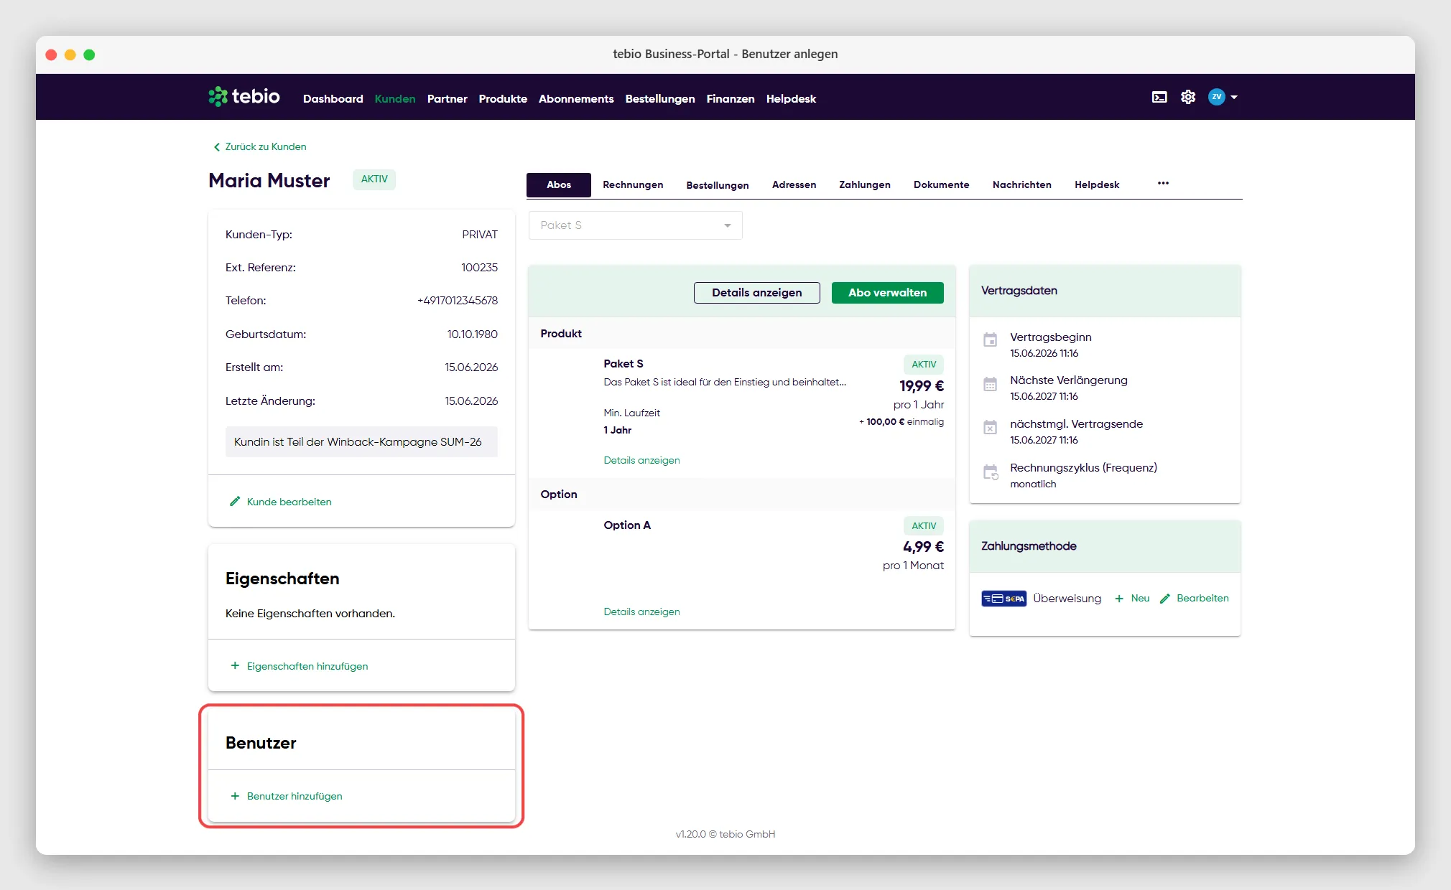
Task: Open the Kunden navigation item
Action: [x=395, y=98]
